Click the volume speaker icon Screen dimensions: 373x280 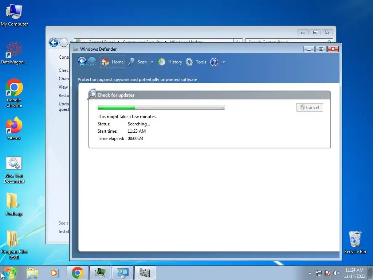point(336,273)
